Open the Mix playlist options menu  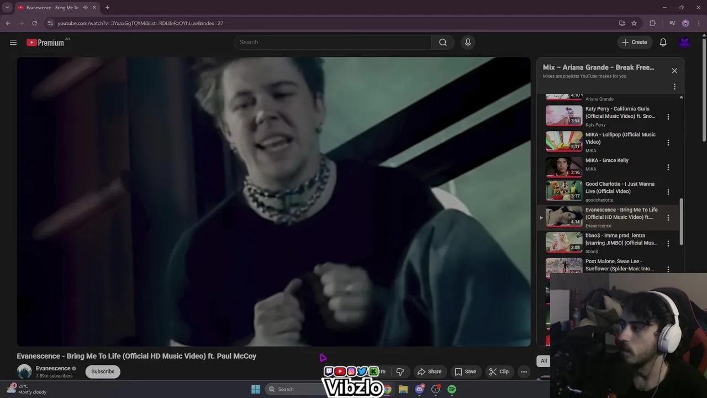coord(674,87)
